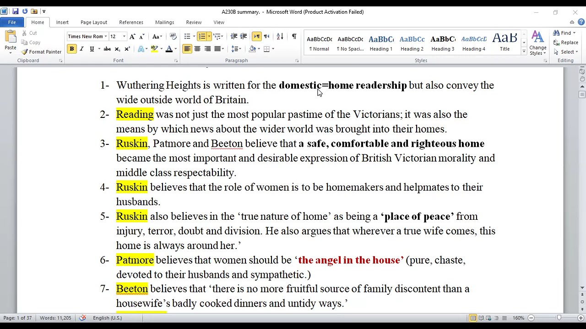Click the Bullets list icon

187,37
